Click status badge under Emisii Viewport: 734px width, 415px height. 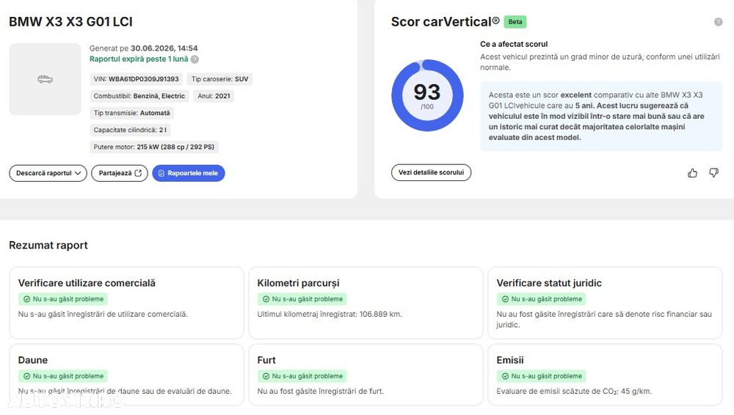(541, 376)
